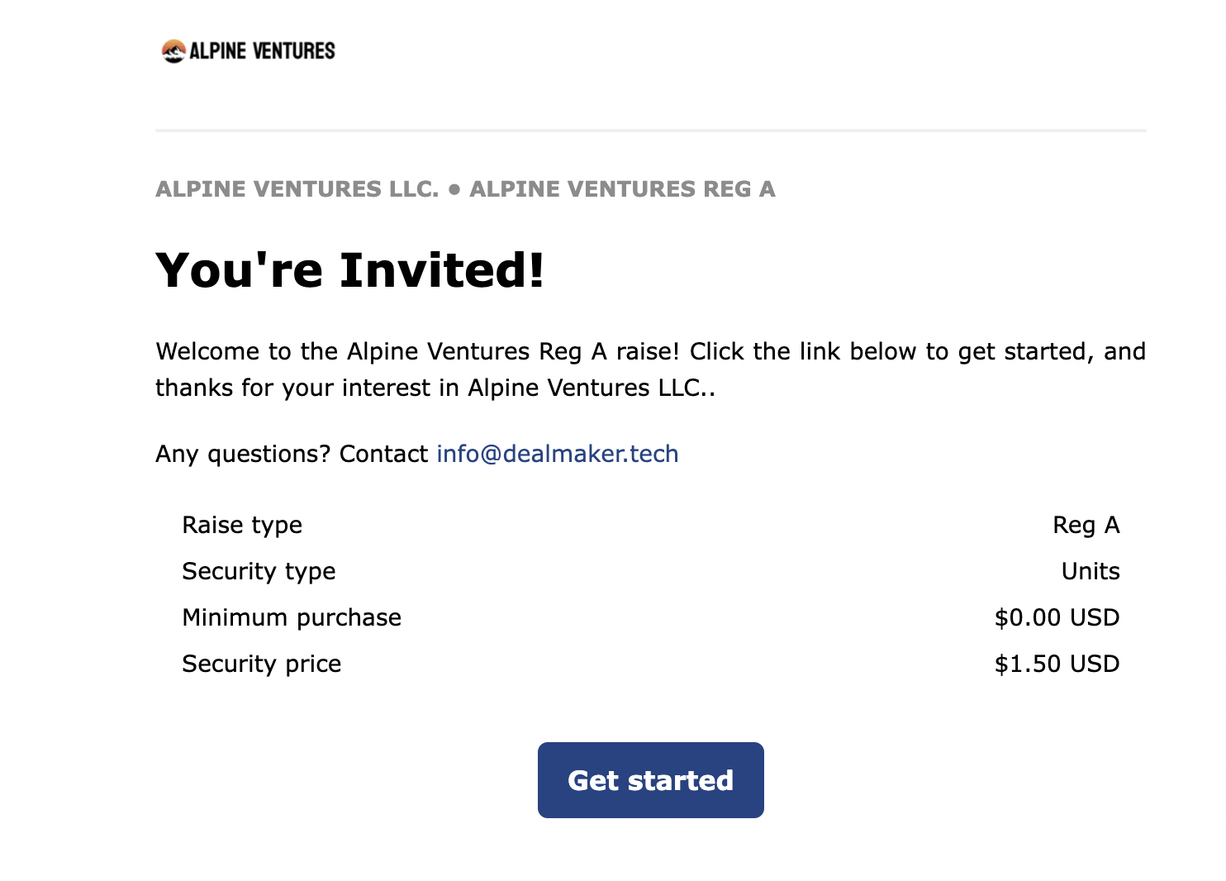
Task: Click the Security type label
Action: (259, 572)
